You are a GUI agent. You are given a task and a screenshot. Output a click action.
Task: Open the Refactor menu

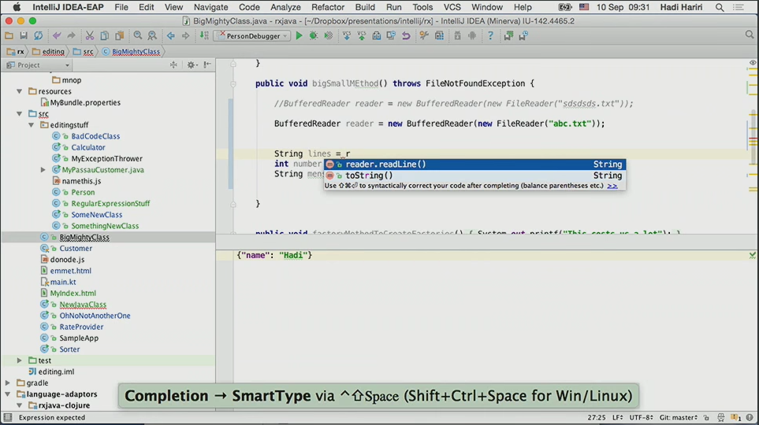(328, 7)
